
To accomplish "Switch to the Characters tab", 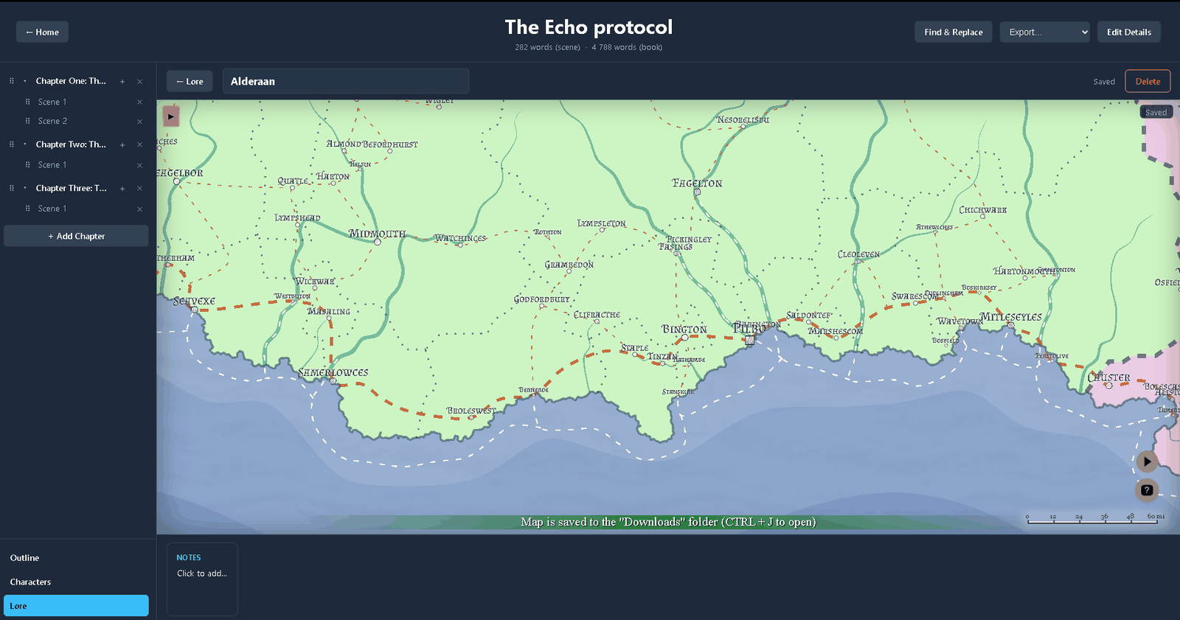I will coord(76,582).
